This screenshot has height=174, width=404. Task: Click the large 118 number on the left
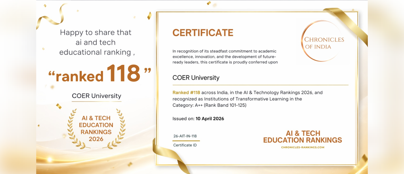tap(123, 73)
